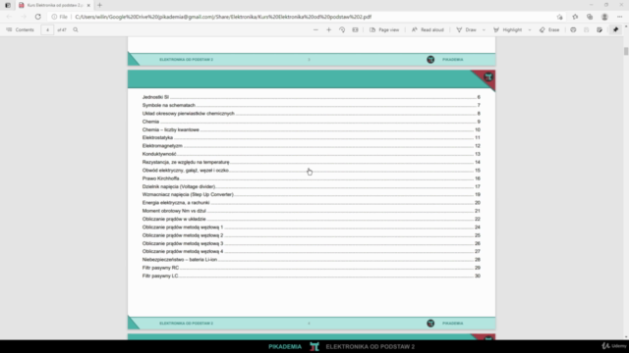Open Wzmacniacz napięcia (Step Up Converter)
The height and width of the screenshot is (353, 629).
click(x=311, y=194)
